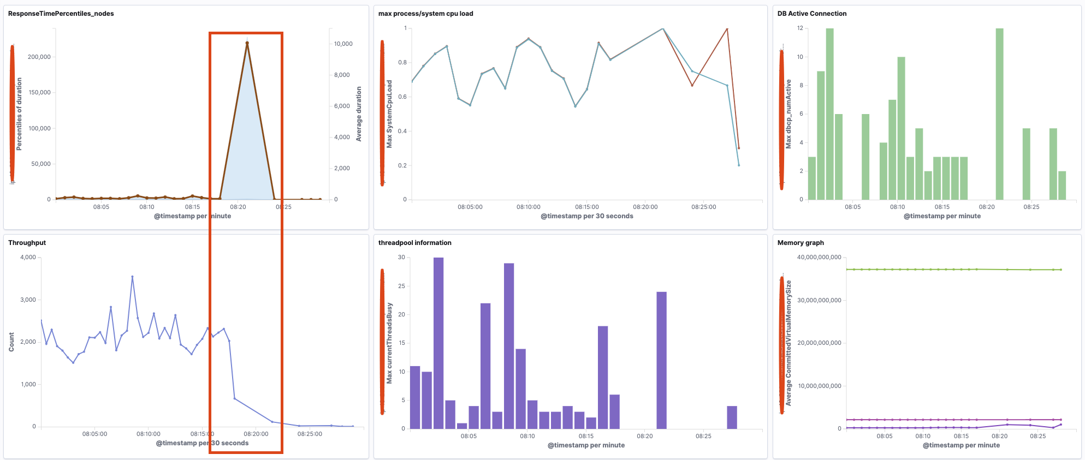1085x460 pixels.
Task: Click '@timestamp per minute' under DB Active Connection
Action: (x=942, y=216)
